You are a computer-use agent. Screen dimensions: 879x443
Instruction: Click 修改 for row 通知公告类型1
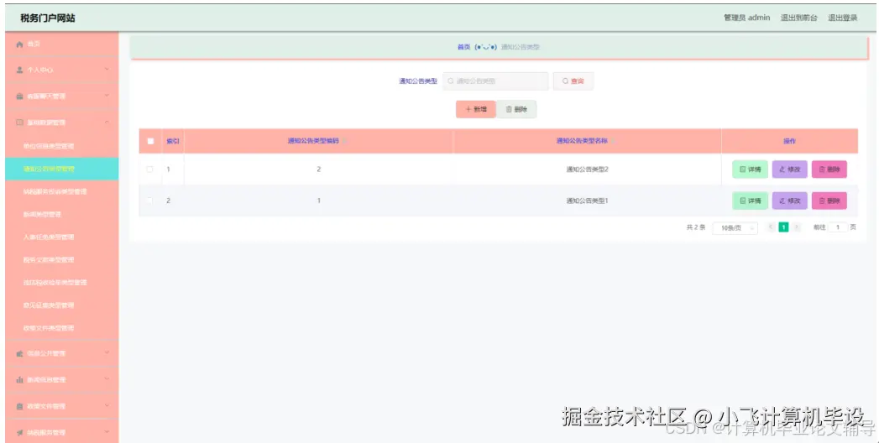pos(789,201)
